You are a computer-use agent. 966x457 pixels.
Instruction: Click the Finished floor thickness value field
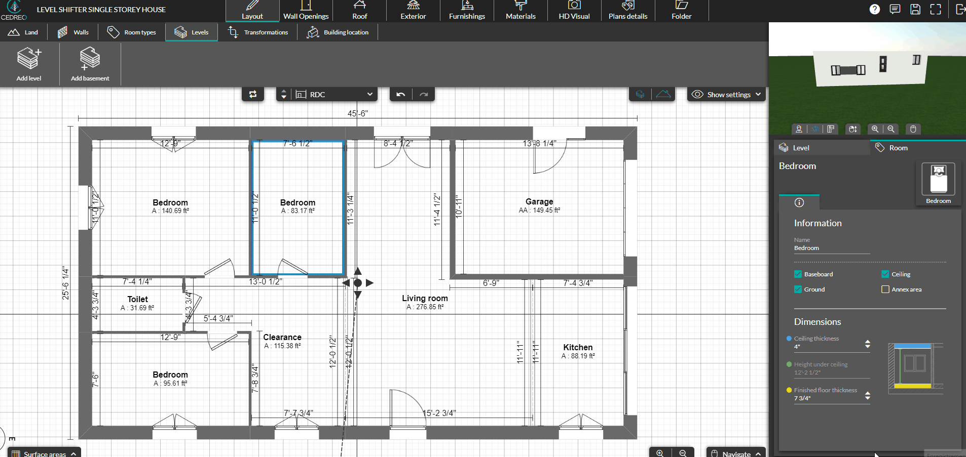click(828, 398)
